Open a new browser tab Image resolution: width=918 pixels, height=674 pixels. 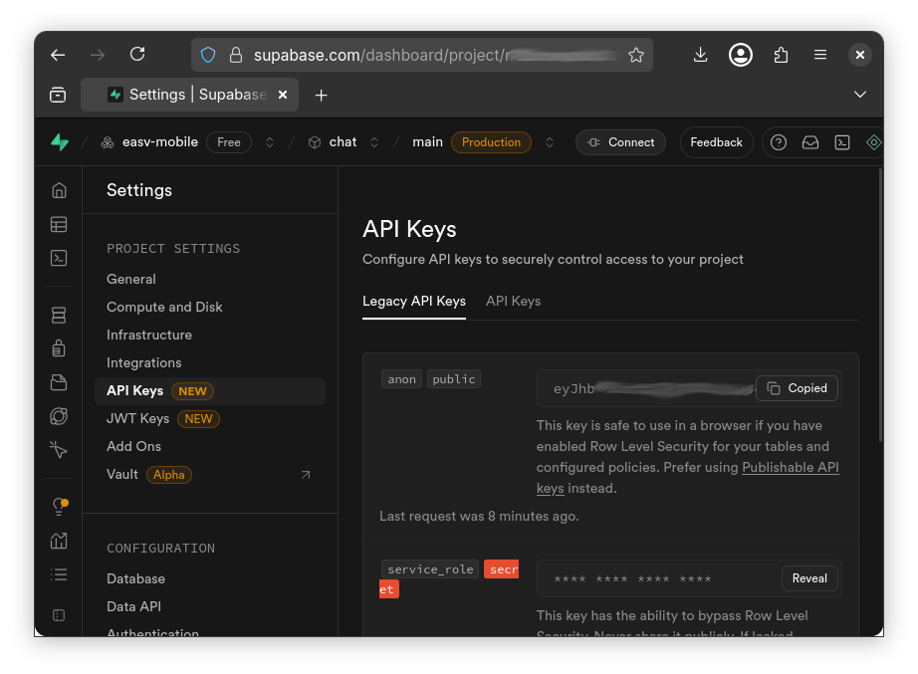coord(321,95)
